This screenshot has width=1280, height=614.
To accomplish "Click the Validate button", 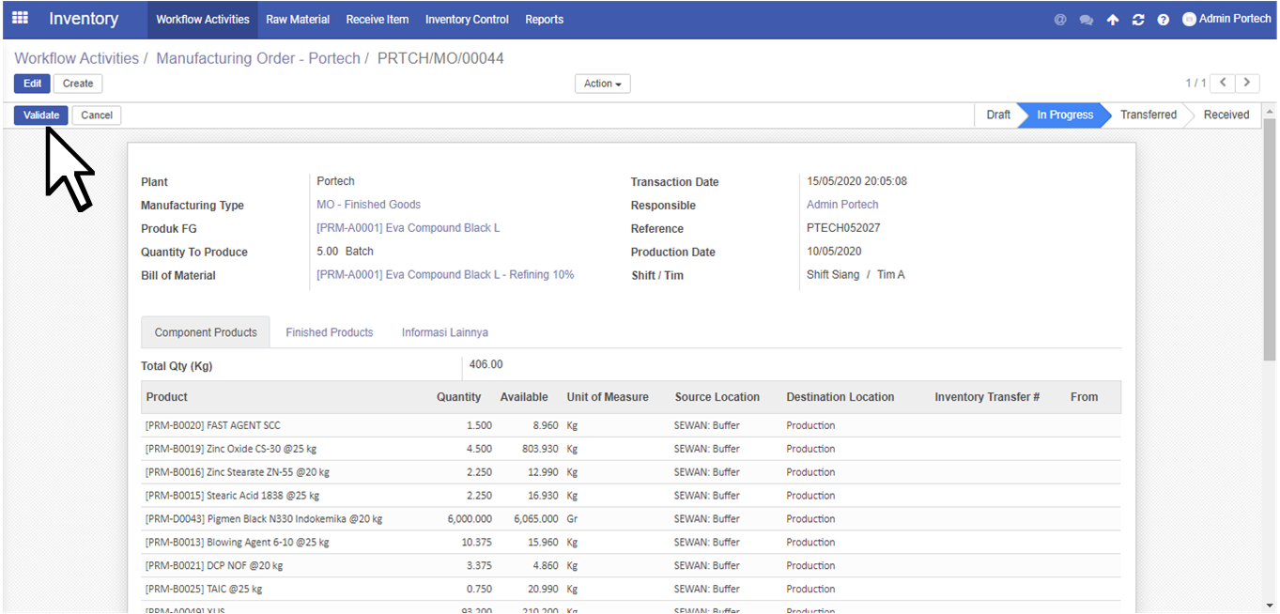I will (x=41, y=115).
